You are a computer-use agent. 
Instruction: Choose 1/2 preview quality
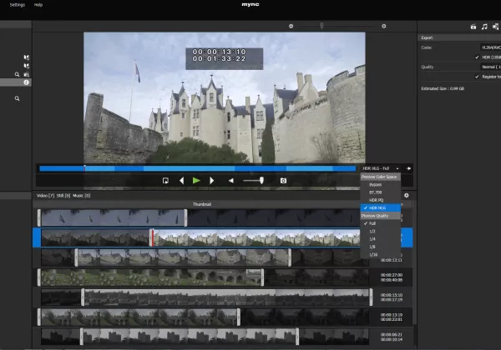(x=380, y=231)
